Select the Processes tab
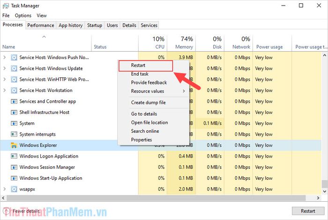Viewport: 328px width, 220px height. click(x=13, y=25)
